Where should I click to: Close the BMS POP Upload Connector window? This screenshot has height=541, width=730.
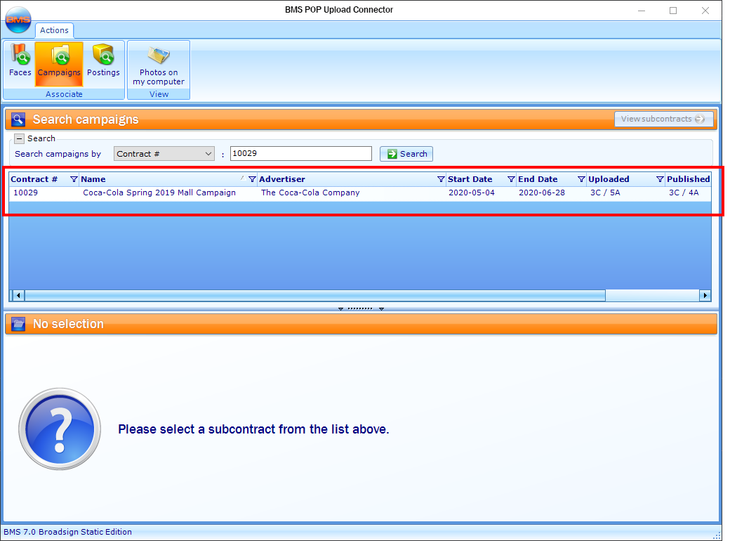(x=705, y=11)
